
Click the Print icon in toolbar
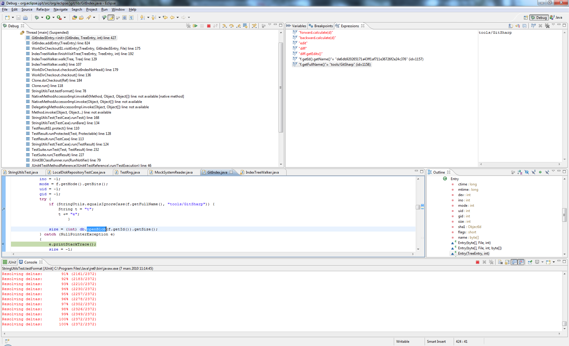pos(25,18)
